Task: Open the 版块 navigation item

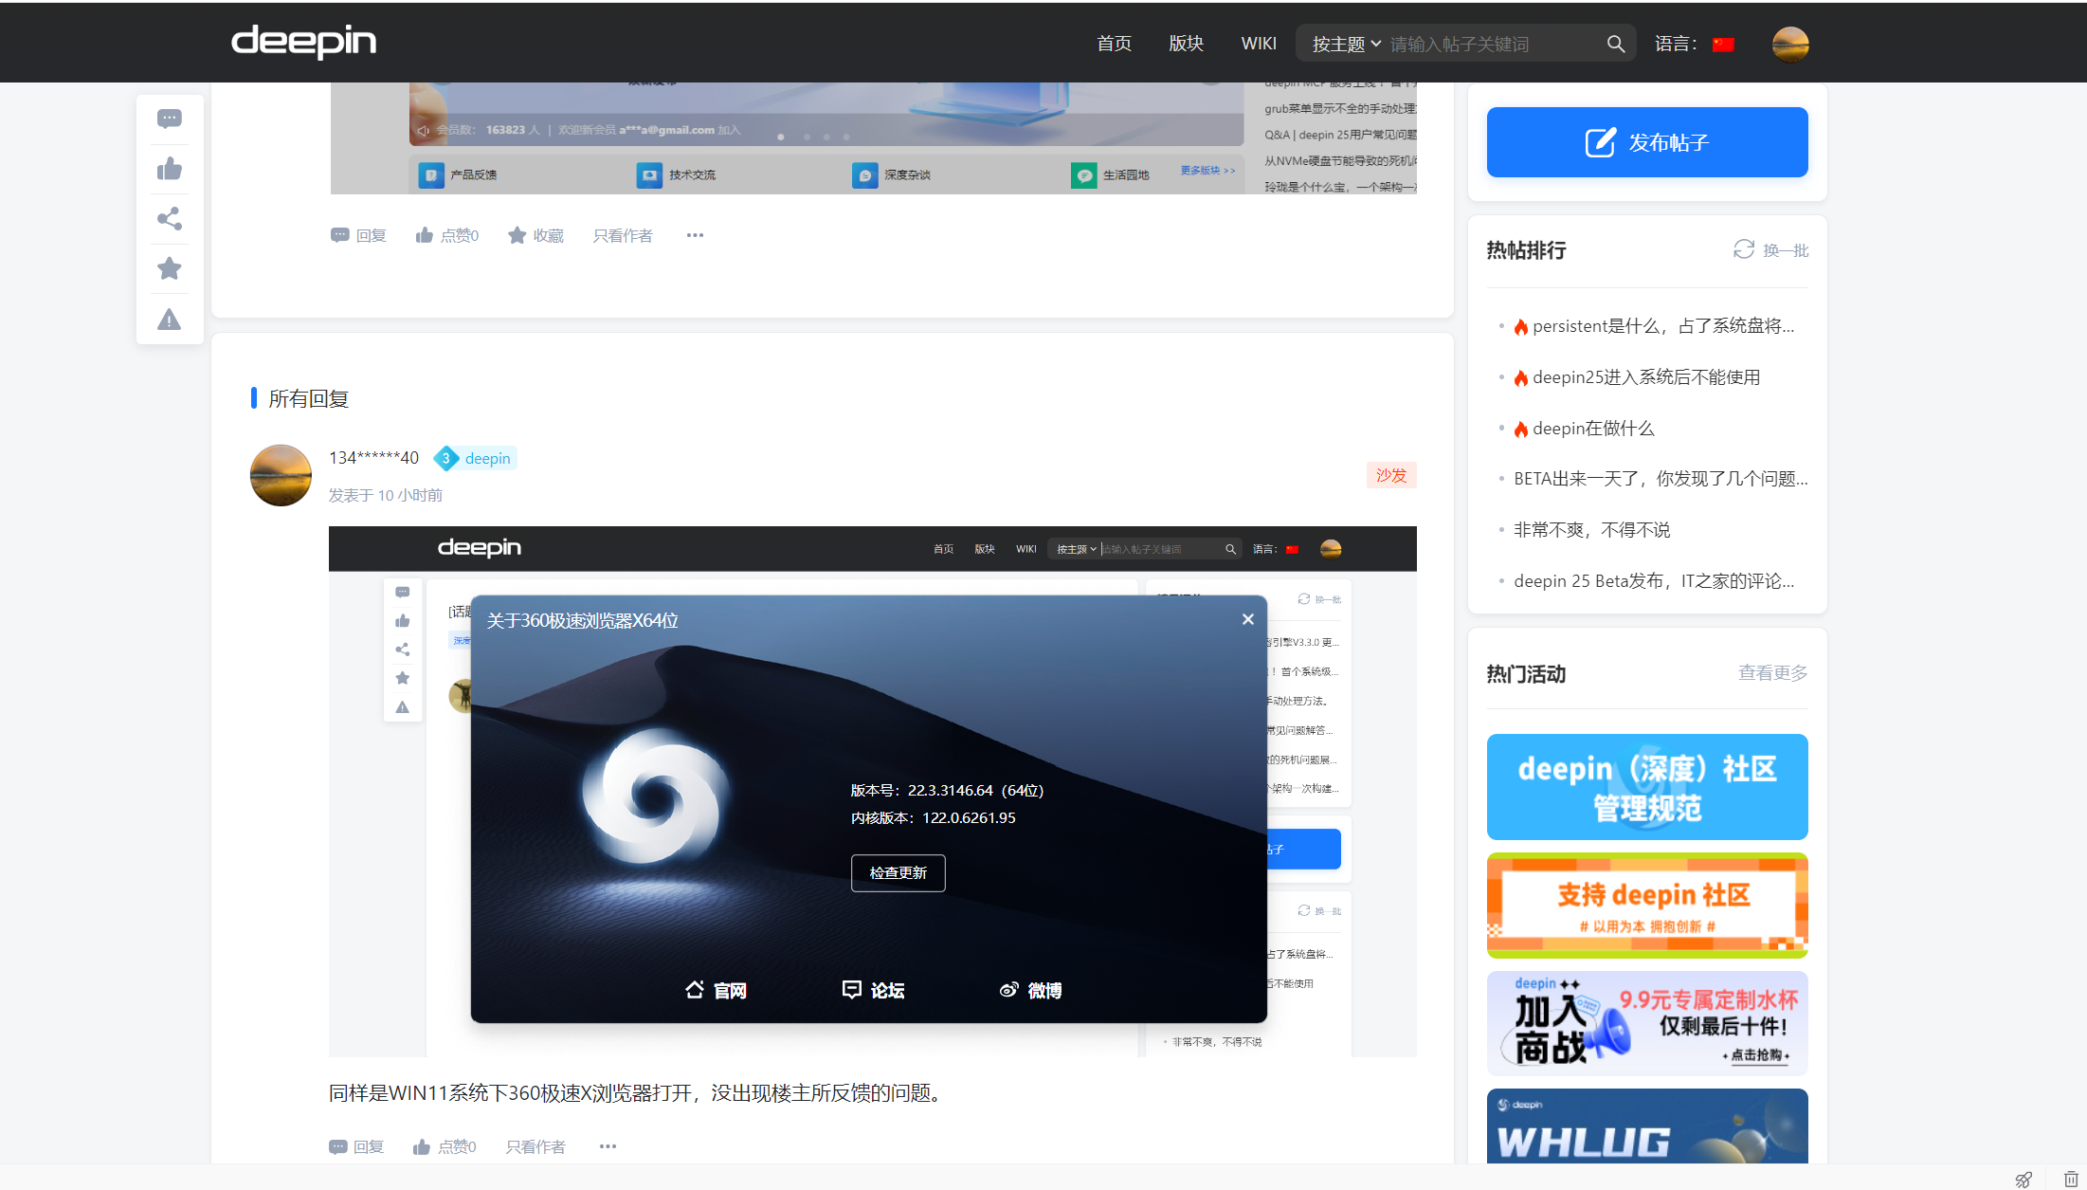Action: tap(1186, 44)
